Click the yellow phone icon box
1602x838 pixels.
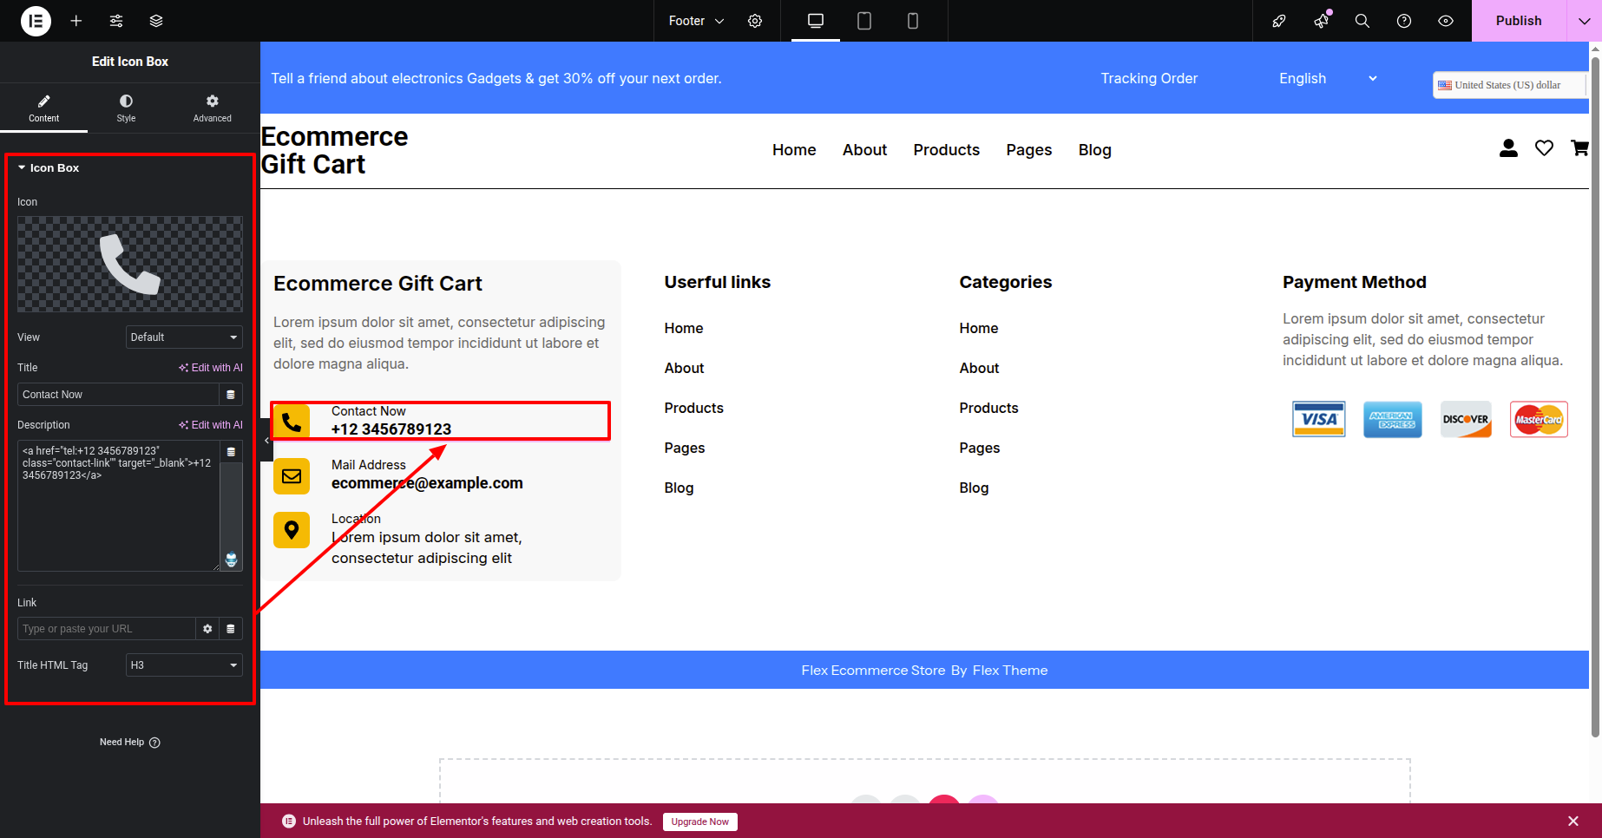[292, 422]
